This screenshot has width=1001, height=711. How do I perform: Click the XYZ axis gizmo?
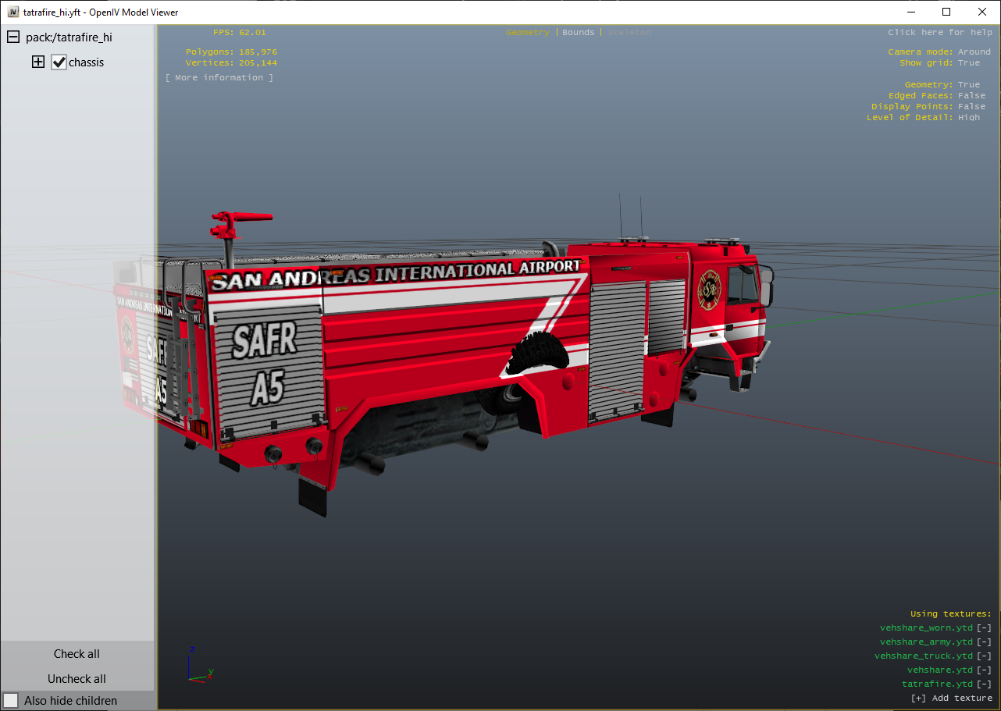tap(198, 666)
